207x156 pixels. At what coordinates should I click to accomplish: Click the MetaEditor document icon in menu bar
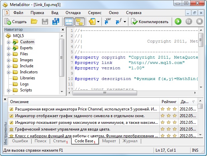tap(7, 13)
